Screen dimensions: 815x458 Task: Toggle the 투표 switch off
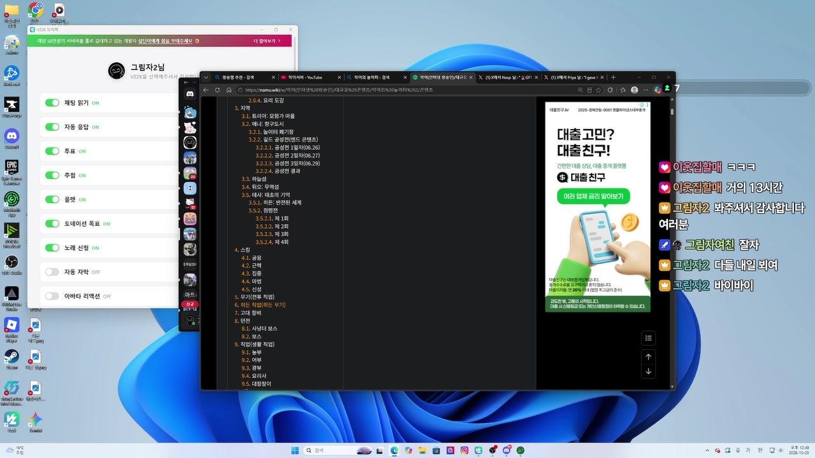click(52, 151)
